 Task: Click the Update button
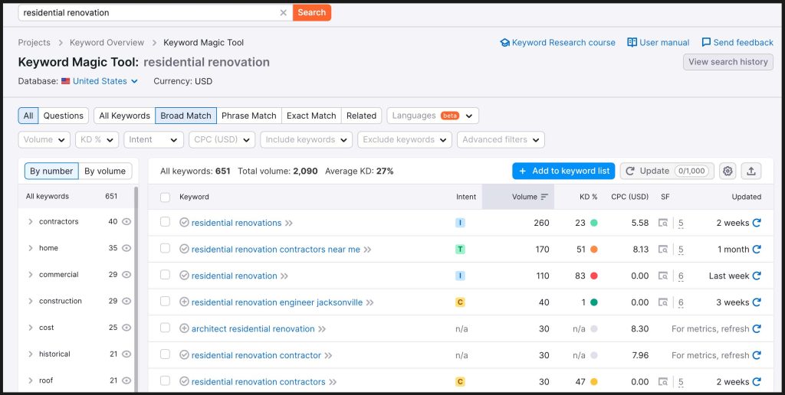click(x=667, y=171)
